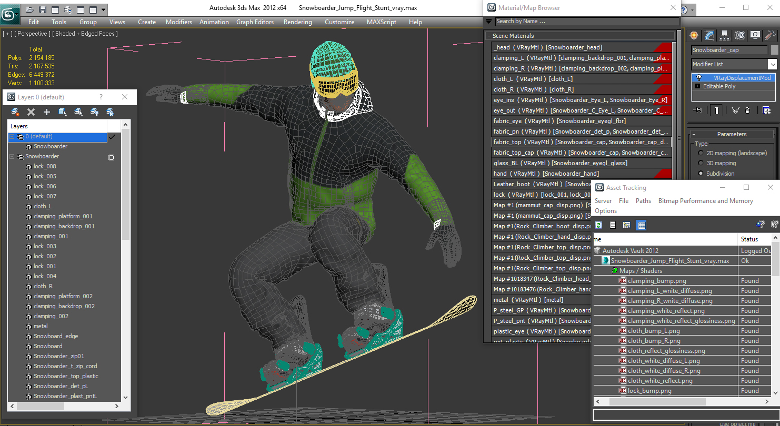This screenshot has height=426, width=780.
Task: Open Bitmap Performance and Memory menu
Action: tap(705, 201)
